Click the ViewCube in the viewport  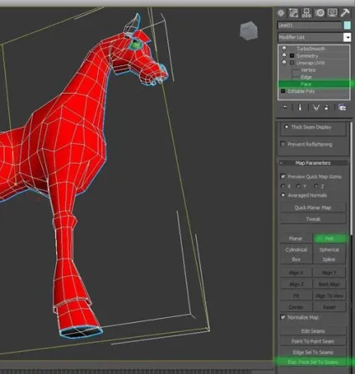coord(248,30)
